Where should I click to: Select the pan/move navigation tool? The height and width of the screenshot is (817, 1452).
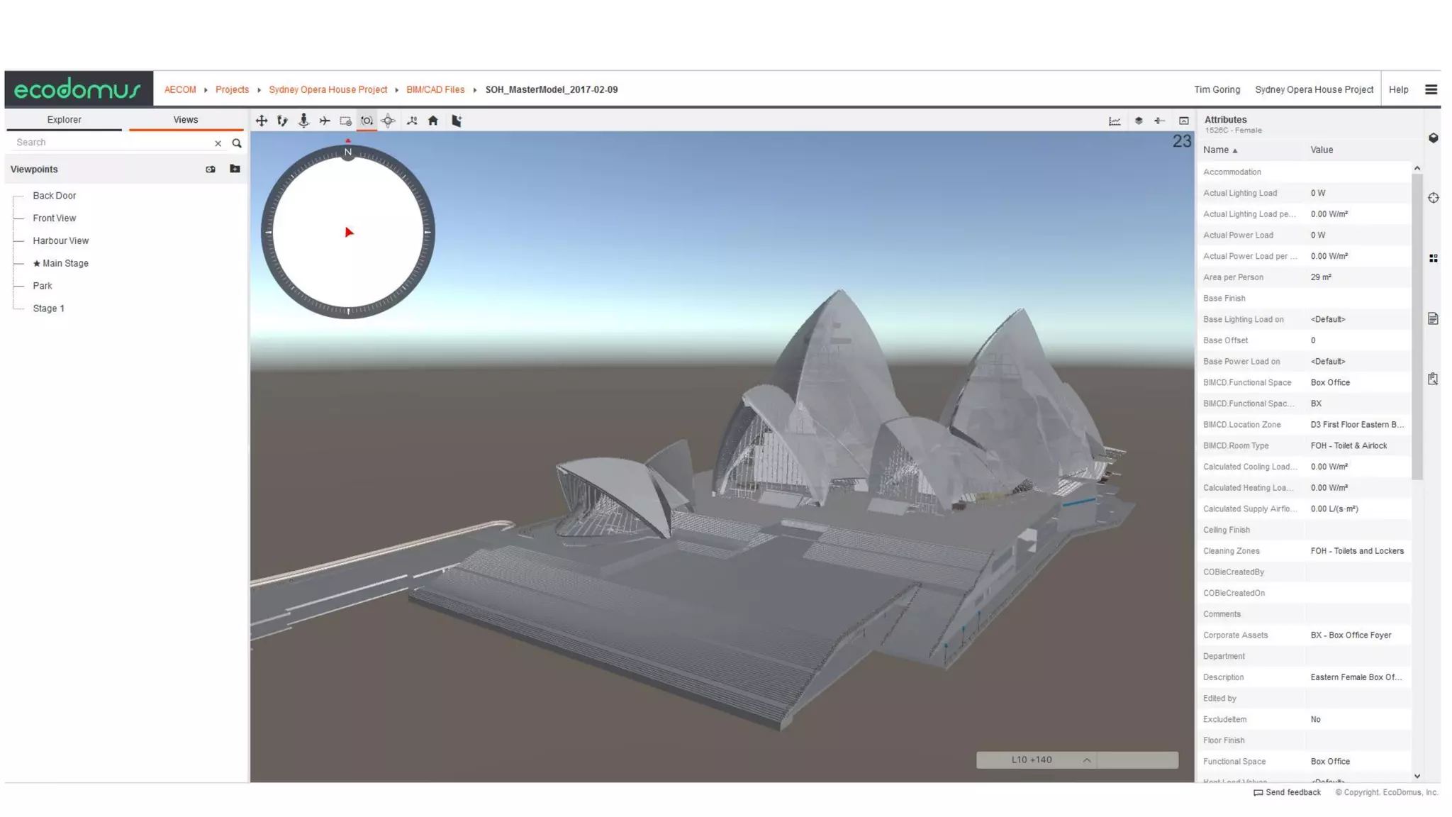(x=262, y=121)
